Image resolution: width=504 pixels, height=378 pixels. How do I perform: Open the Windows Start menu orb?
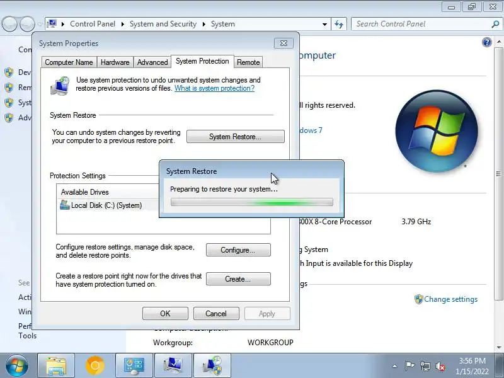[x=16, y=365]
